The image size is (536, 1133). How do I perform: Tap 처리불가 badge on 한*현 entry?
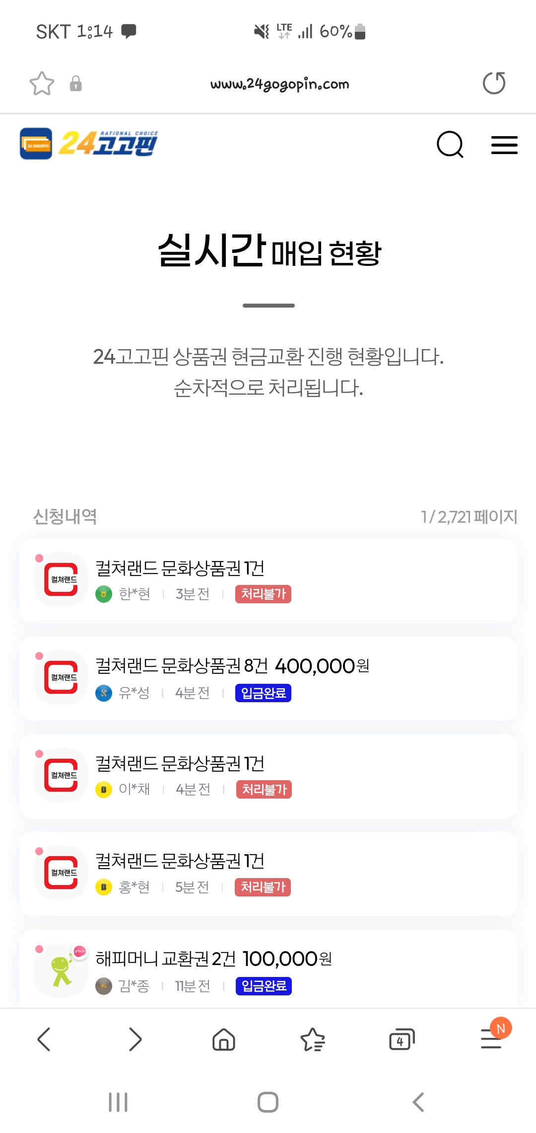pos(263,594)
